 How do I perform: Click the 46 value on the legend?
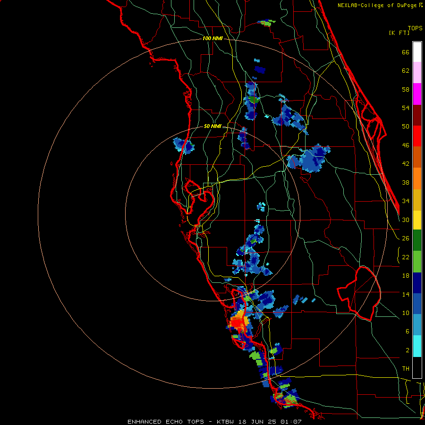(x=406, y=145)
